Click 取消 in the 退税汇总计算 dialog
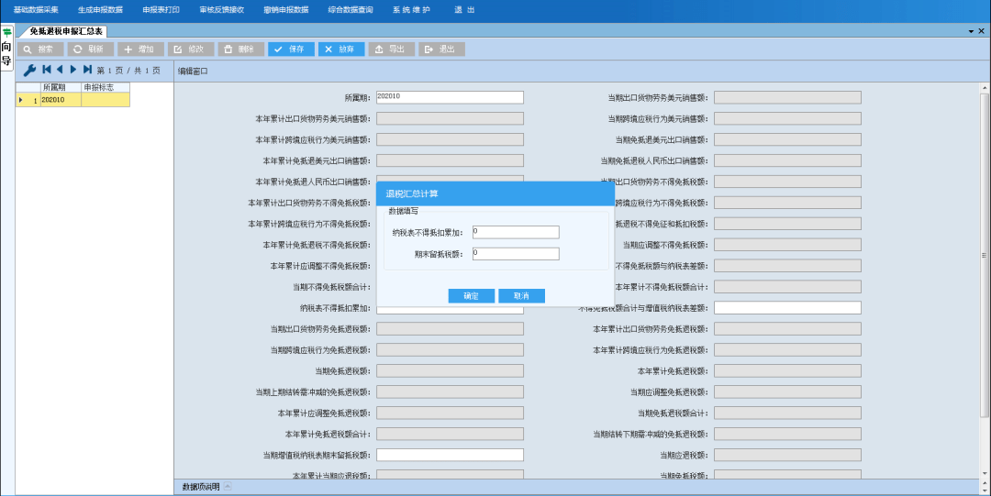Viewport: 991px width, 496px height. [x=521, y=296]
